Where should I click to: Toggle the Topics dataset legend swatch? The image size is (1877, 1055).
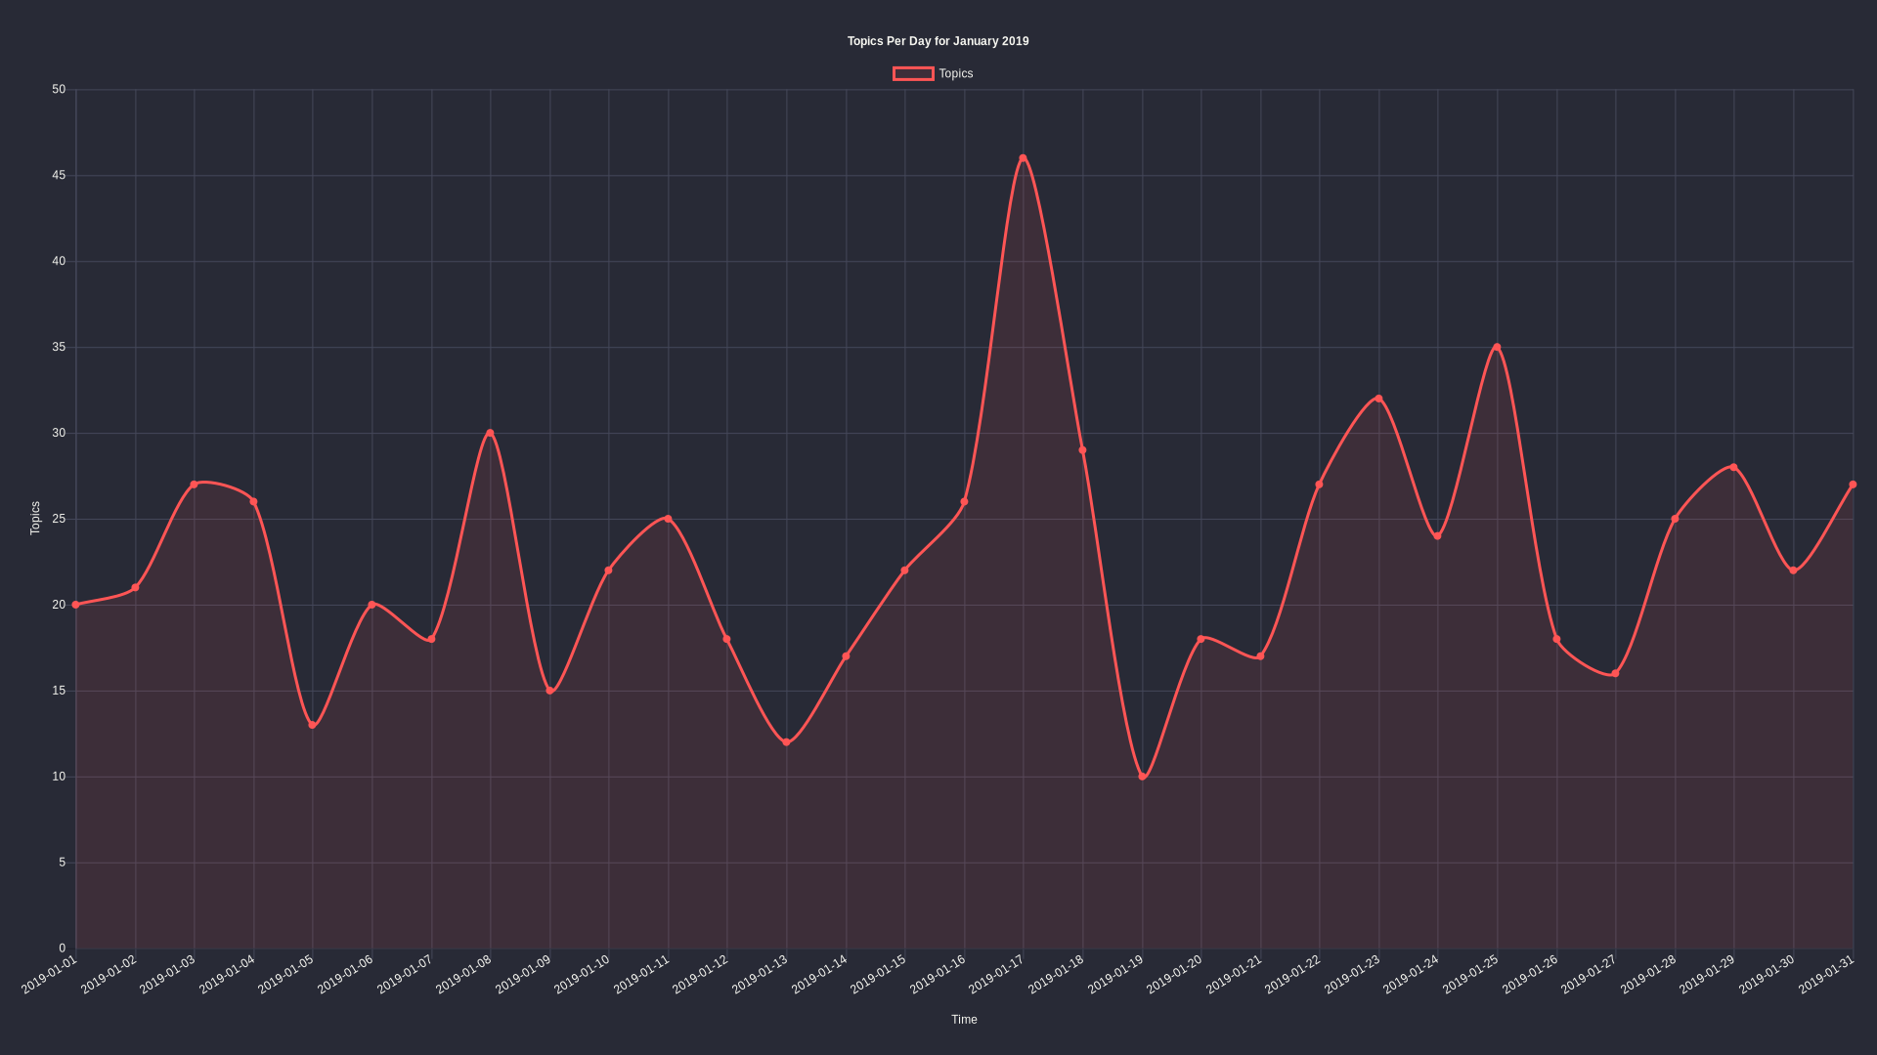913,73
